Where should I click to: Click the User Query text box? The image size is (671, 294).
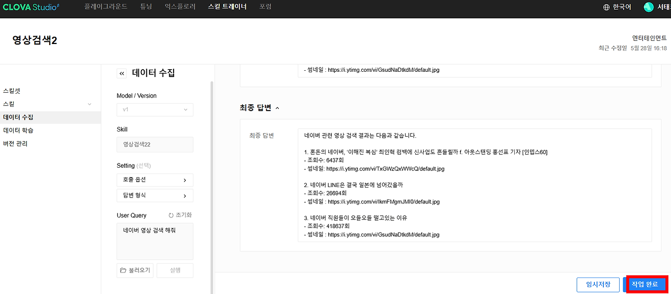tap(155, 241)
